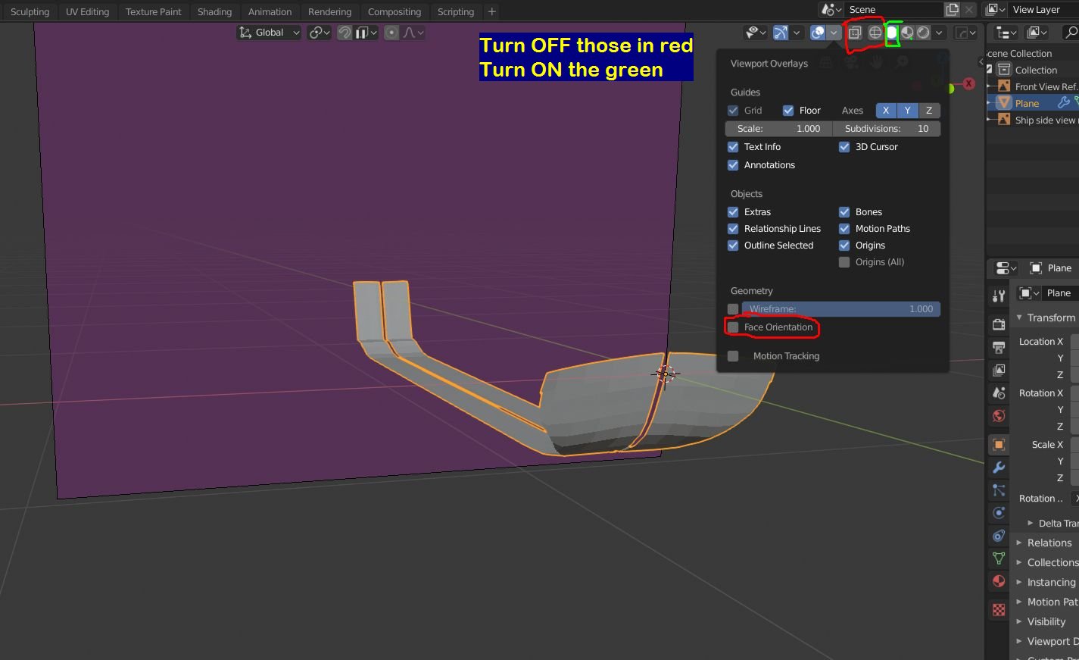Open the pivot point dropdown
The height and width of the screenshot is (660, 1079).
tap(320, 33)
